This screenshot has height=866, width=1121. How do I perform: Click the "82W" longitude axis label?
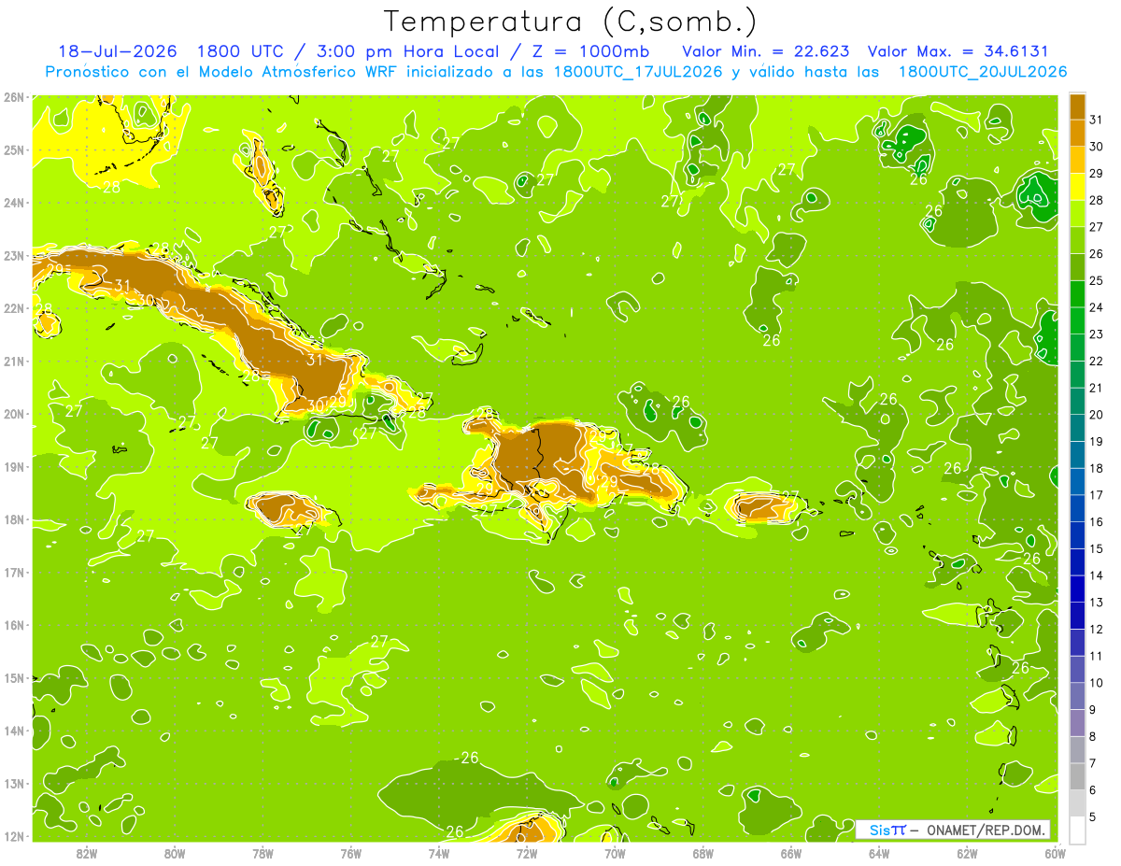tap(87, 853)
